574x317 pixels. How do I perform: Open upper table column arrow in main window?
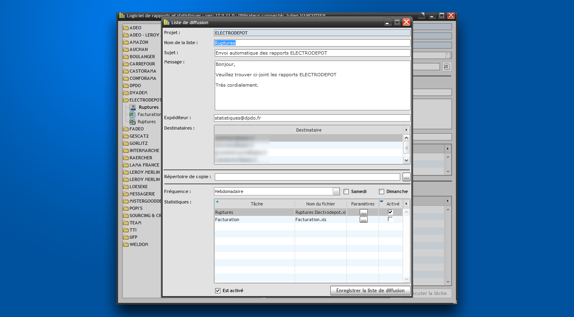[x=448, y=149]
